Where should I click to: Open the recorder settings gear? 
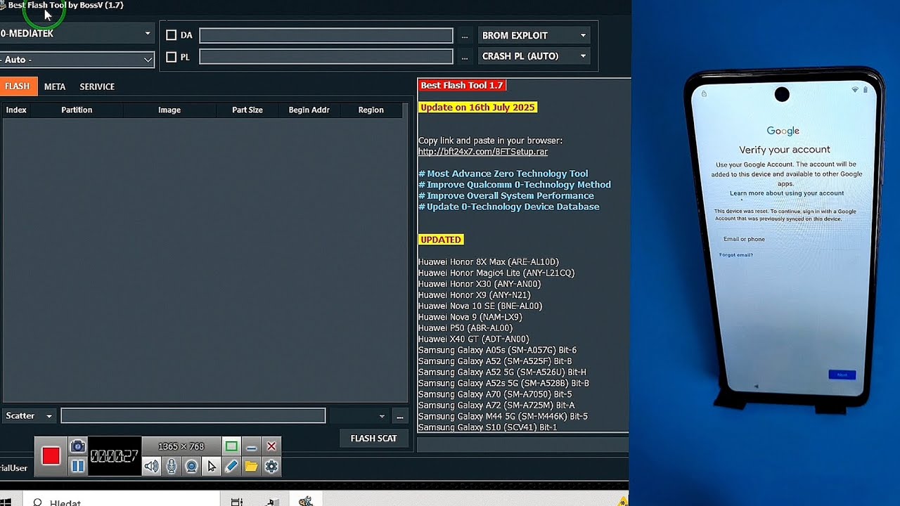271,466
